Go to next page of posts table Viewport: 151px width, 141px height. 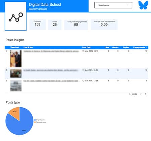pyautogui.click(x=146, y=94)
